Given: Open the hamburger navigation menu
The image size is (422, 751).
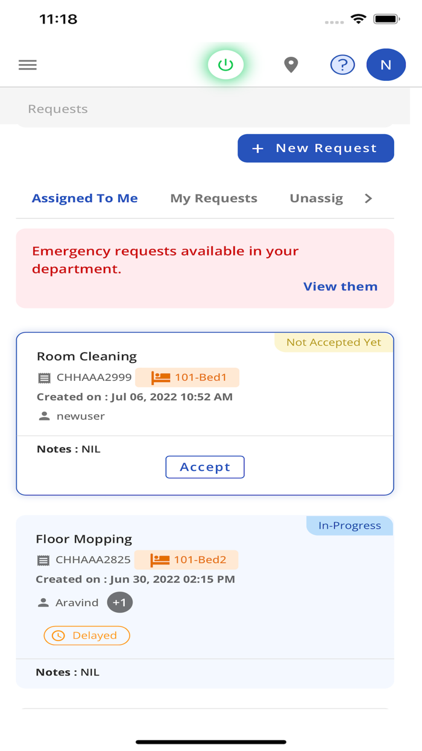Looking at the screenshot, I should coord(27,65).
